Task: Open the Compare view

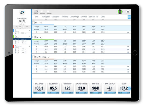Action: pos(42,12)
